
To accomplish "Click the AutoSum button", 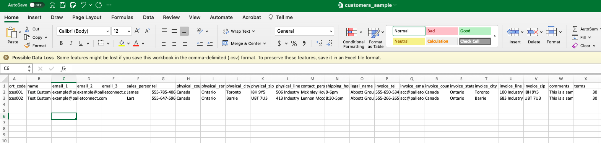I will pyautogui.click(x=585, y=29).
